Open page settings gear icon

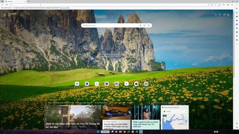point(228,15)
